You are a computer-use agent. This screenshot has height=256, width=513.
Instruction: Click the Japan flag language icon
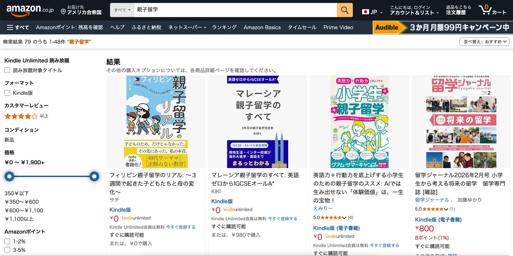366,12
